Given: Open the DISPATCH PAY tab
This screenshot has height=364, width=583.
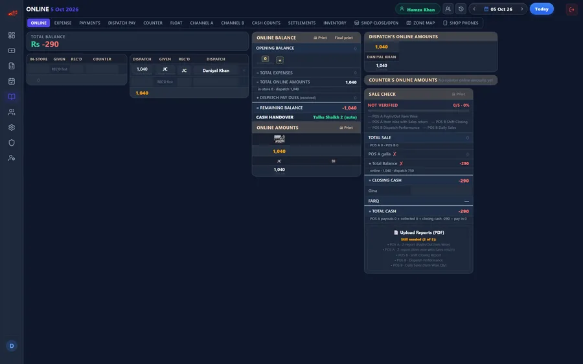Looking at the screenshot, I should (122, 23).
